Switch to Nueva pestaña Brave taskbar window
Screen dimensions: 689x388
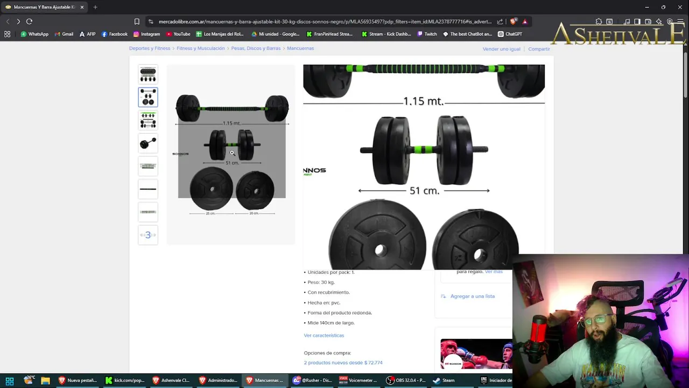click(78, 380)
